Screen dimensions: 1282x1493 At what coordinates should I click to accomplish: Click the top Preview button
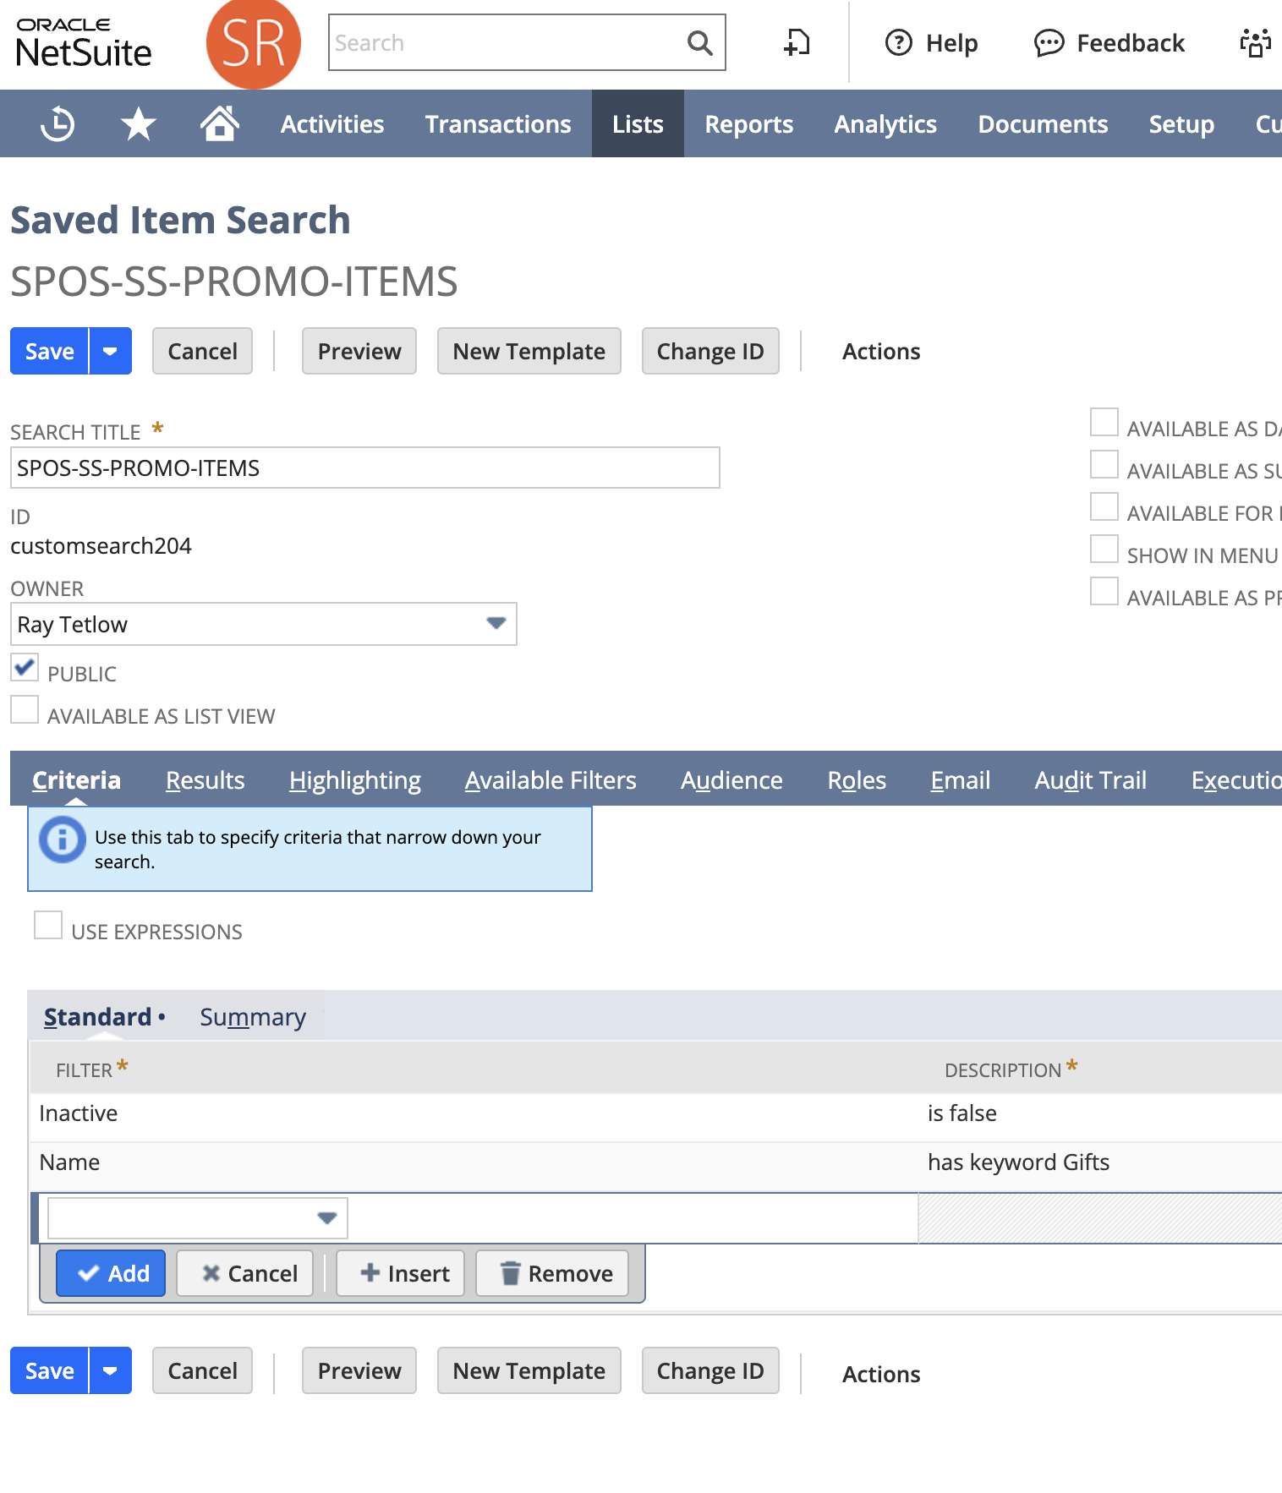tap(359, 352)
